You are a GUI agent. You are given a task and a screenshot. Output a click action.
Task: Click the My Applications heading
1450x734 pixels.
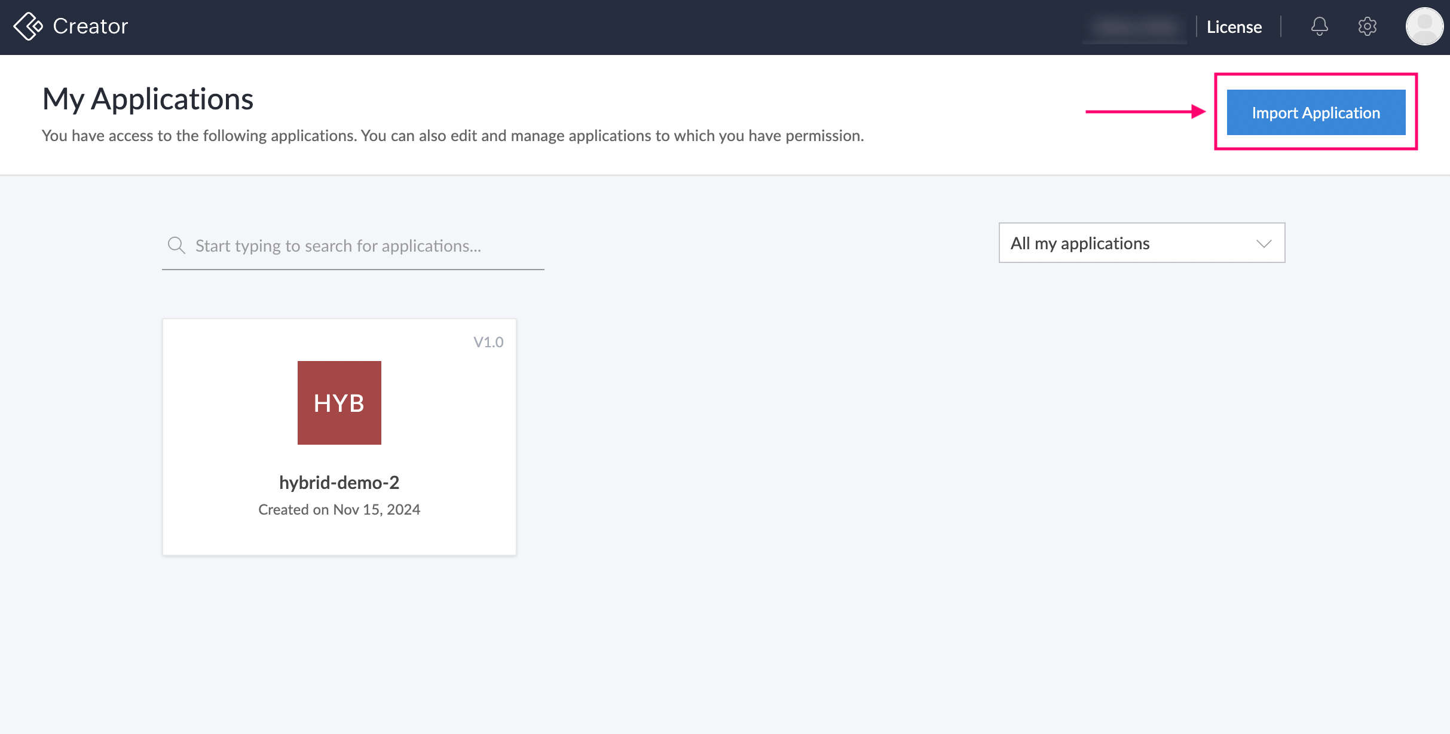pyautogui.click(x=148, y=99)
